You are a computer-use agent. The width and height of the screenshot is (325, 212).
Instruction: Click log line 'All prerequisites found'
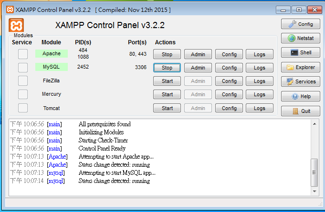[105, 124]
